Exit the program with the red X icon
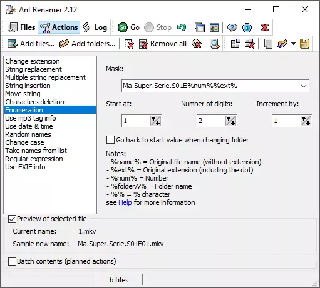The image size is (320, 288). (265, 27)
